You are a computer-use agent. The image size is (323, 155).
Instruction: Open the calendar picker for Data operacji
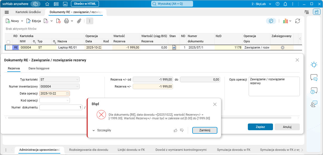(x=67, y=94)
